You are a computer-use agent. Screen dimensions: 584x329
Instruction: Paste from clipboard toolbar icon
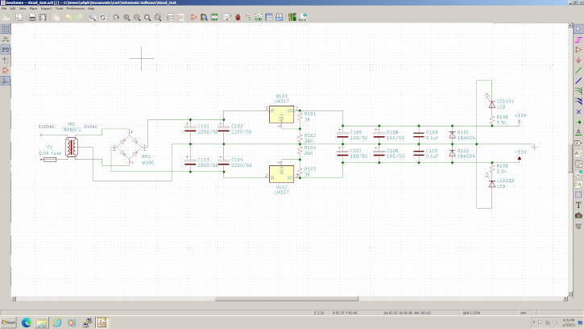[x=56, y=17]
